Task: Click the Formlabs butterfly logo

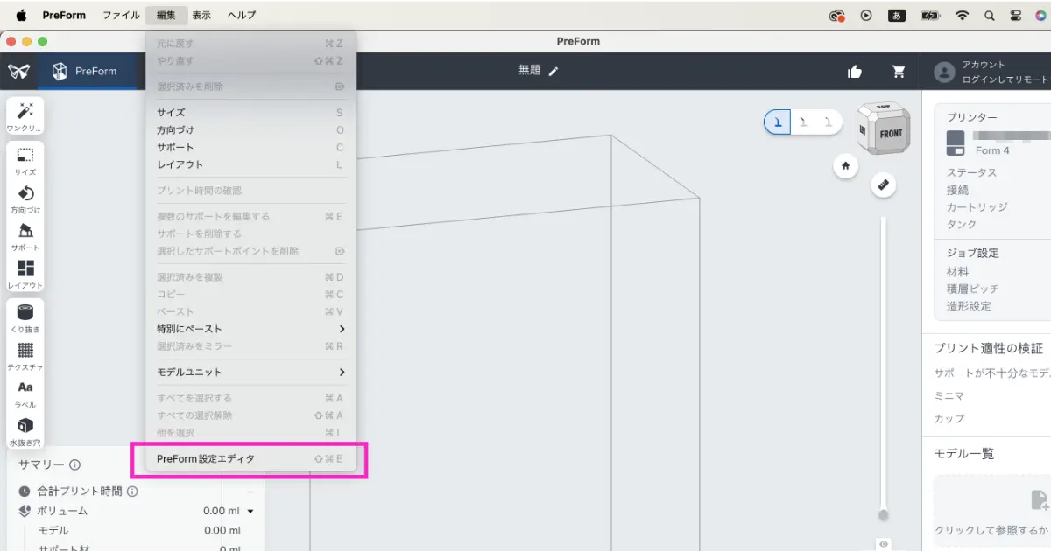Action: tap(18, 71)
